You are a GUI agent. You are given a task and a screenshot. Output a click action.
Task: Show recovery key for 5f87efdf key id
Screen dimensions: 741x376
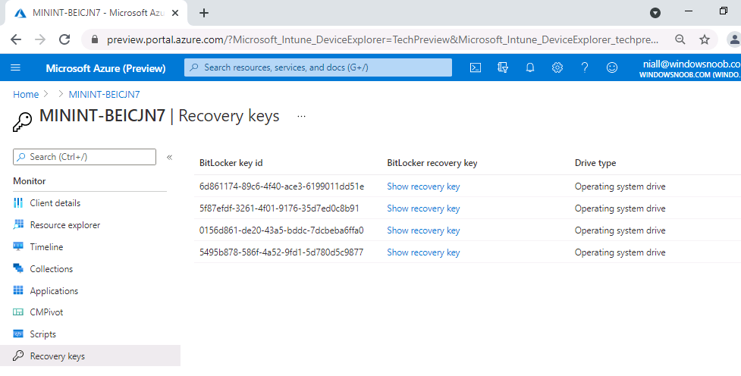coord(423,208)
